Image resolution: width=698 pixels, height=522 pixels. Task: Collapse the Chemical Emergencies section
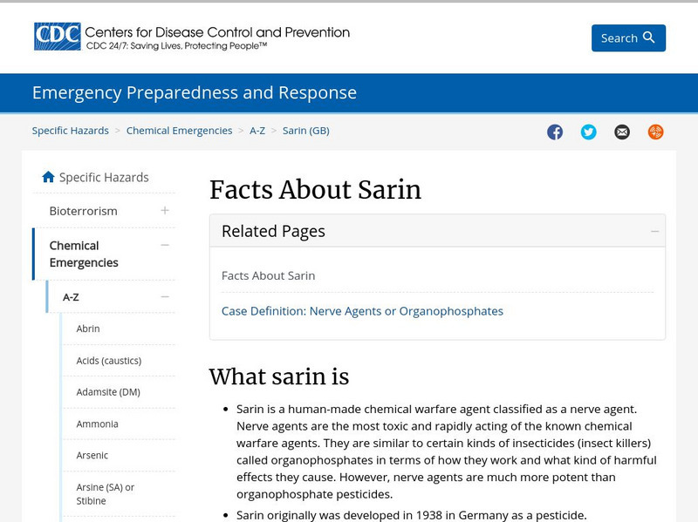point(163,246)
